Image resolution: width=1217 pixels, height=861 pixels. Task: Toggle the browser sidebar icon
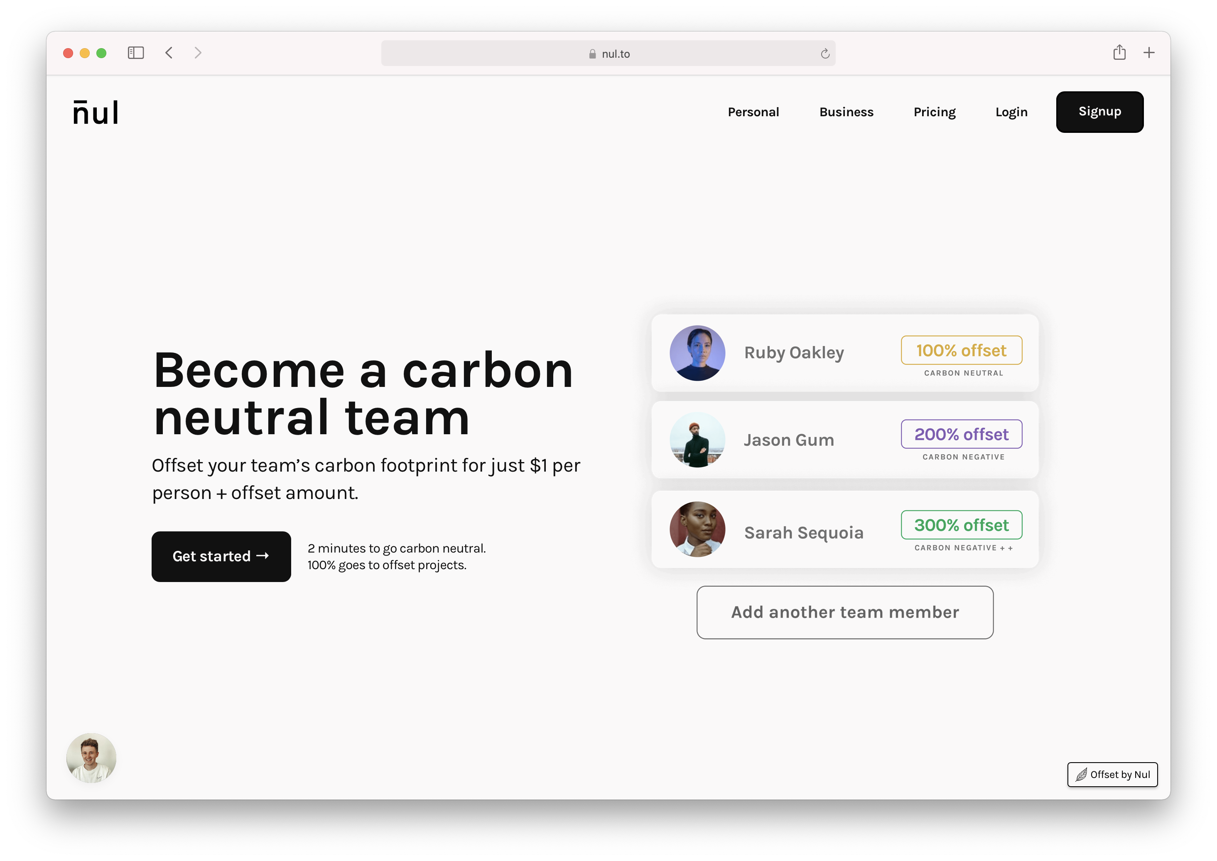coord(136,53)
